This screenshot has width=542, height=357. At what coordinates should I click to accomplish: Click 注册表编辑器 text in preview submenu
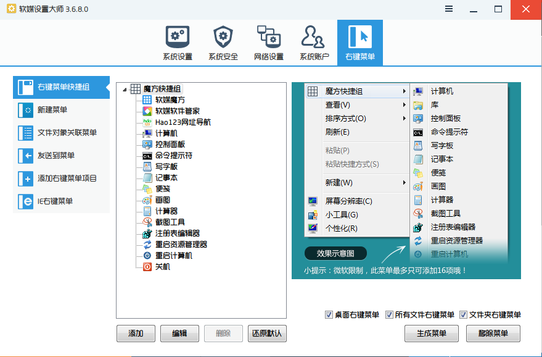[453, 227]
